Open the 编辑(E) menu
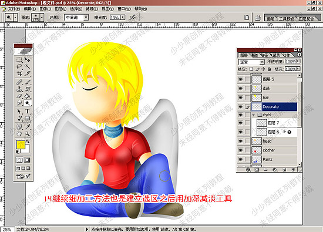Screen dimensions: 323x232 (29, 9)
